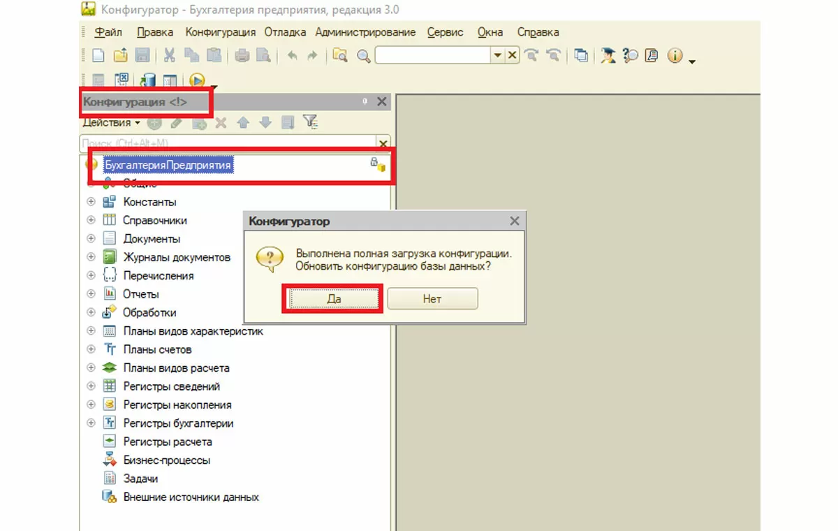The height and width of the screenshot is (531, 838).
Task: Open Print preview from the toolbar
Action: (263, 56)
